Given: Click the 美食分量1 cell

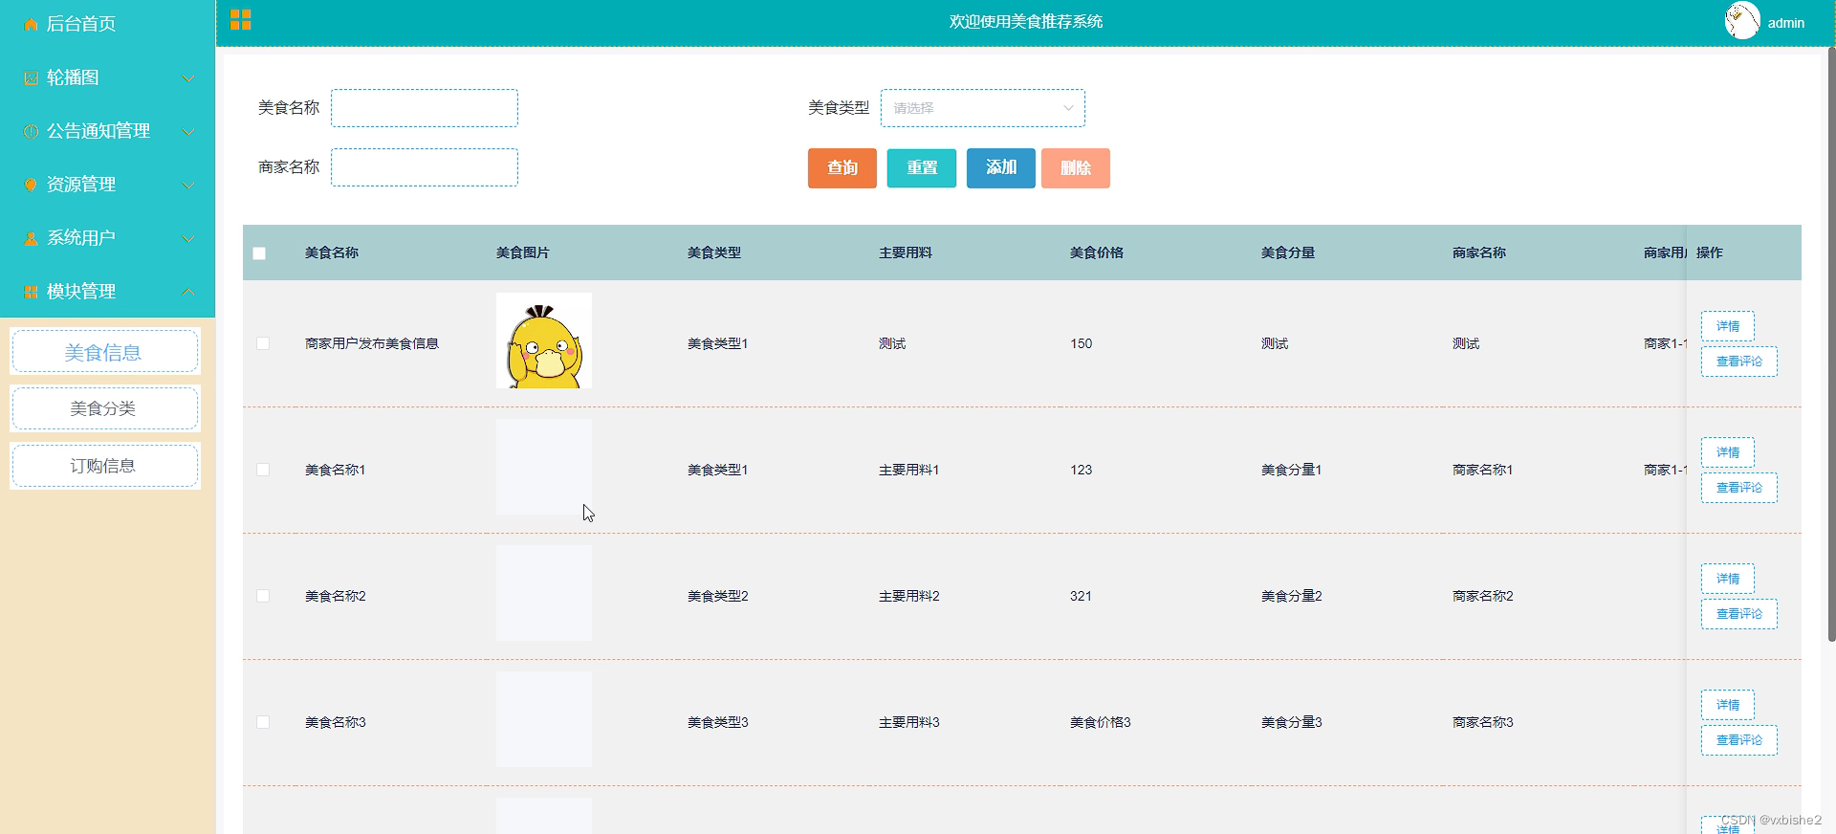Looking at the screenshot, I should 1292,470.
